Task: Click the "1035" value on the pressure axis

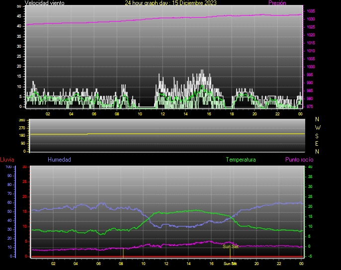Action: 311,11
